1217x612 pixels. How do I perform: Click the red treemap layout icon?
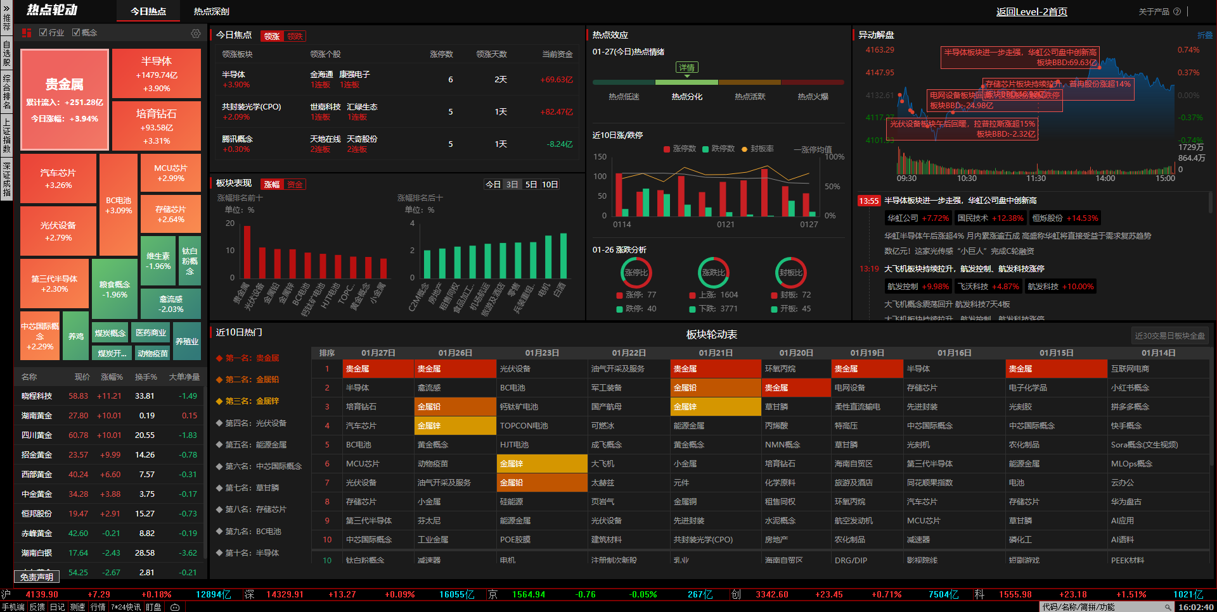(x=27, y=33)
